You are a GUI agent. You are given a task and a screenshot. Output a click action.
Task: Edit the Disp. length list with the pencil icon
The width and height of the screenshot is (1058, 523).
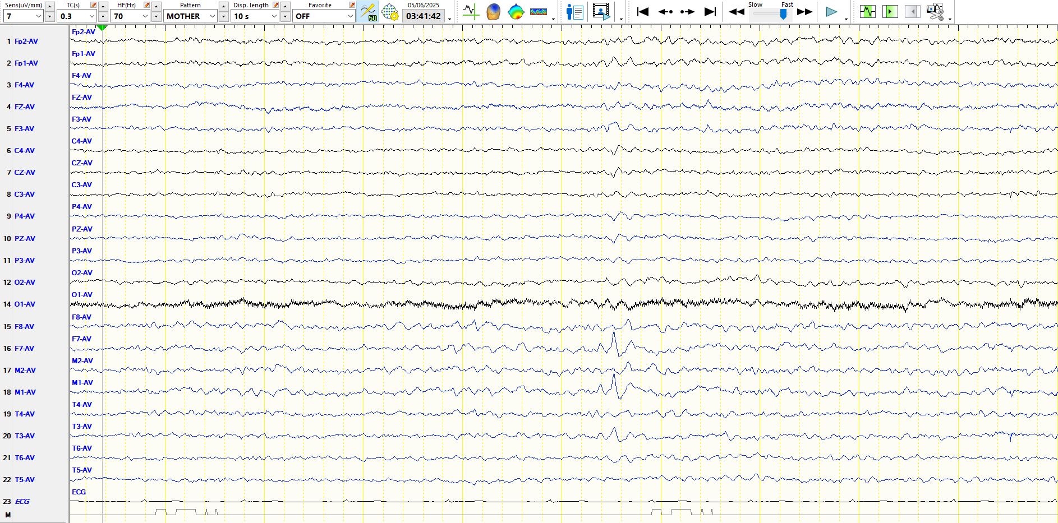[x=275, y=4]
